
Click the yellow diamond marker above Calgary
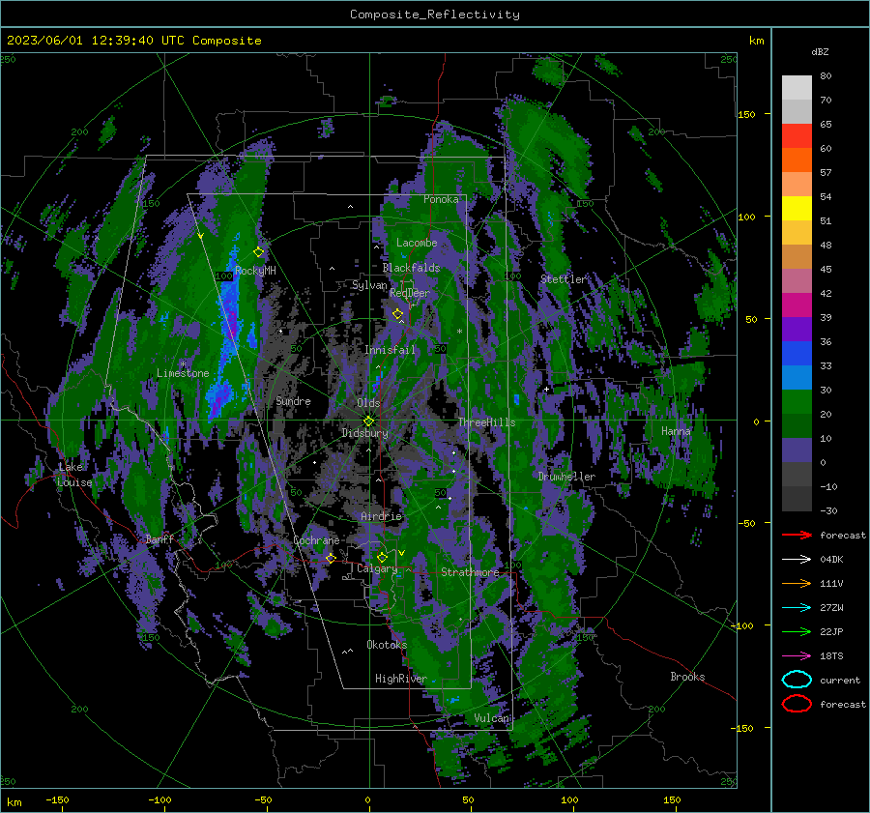point(382,557)
